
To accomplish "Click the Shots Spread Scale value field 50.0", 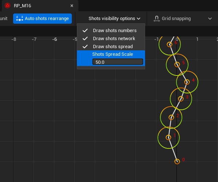I will (118, 62).
